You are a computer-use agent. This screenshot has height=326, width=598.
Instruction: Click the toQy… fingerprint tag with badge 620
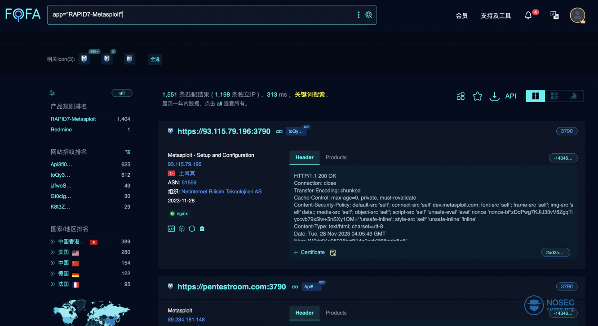(x=296, y=131)
